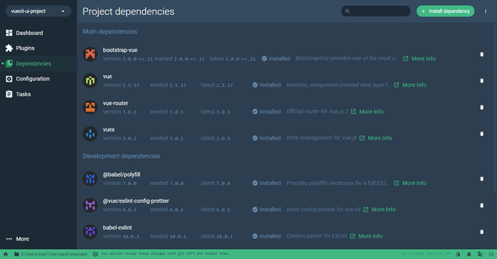Open the Tasks section
The width and height of the screenshot is (497, 259).
(38, 94)
